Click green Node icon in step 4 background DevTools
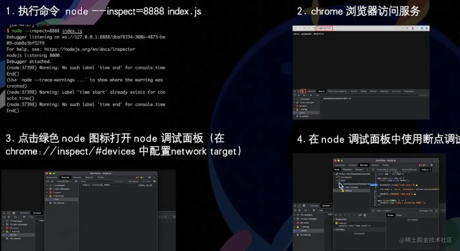 tap(304, 206)
